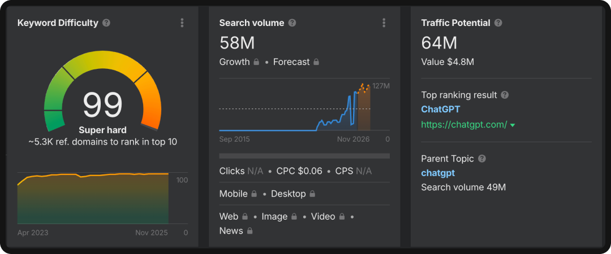
Task: Click the Apr 2023 chart date label
Action: coord(33,233)
